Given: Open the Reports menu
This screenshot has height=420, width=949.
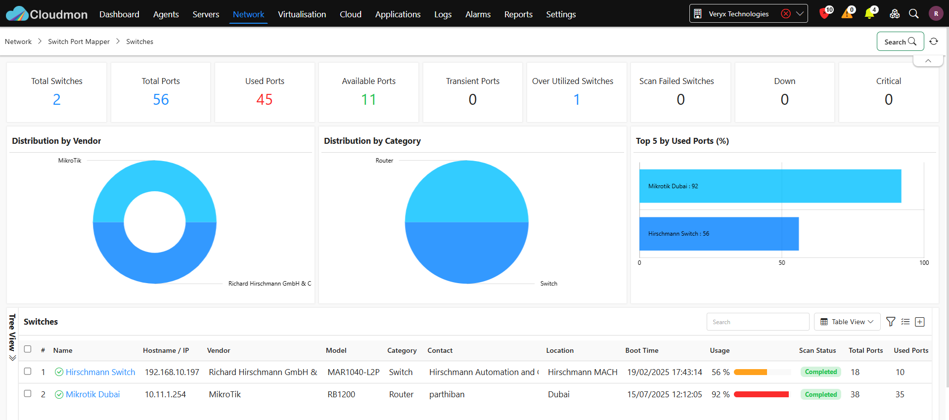Looking at the screenshot, I should pos(518,14).
